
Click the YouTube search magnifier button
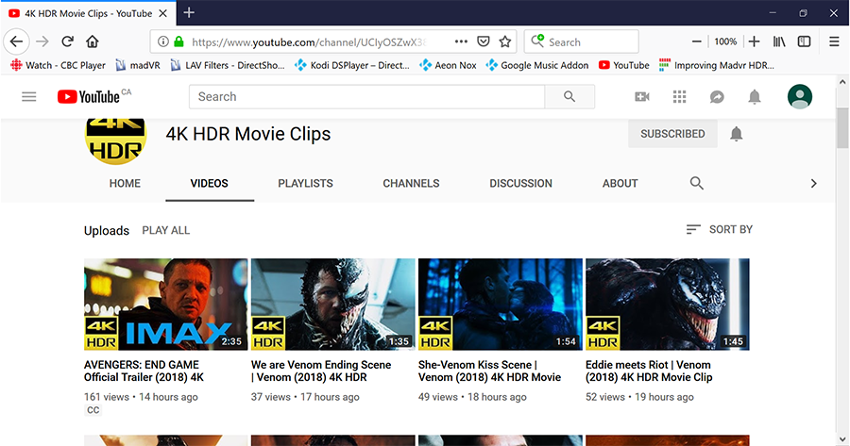click(569, 96)
